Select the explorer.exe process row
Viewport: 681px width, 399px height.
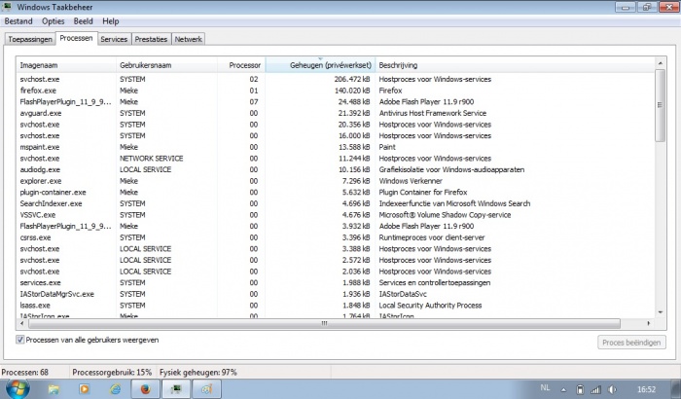point(336,181)
